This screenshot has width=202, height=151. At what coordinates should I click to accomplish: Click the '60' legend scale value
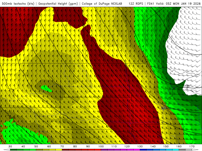49,146
